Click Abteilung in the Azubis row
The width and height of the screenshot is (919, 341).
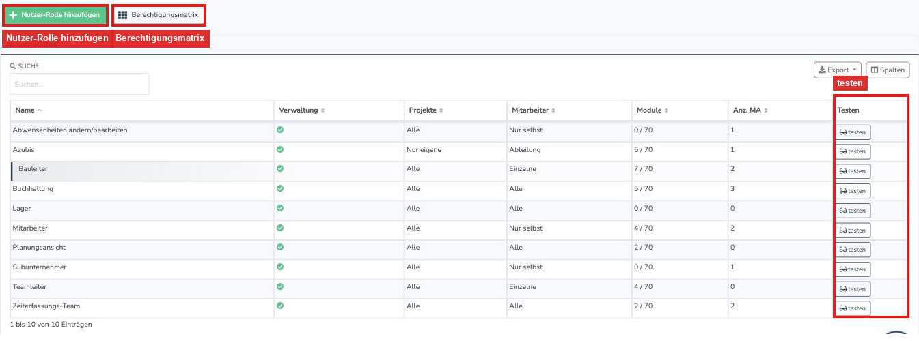point(525,149)
